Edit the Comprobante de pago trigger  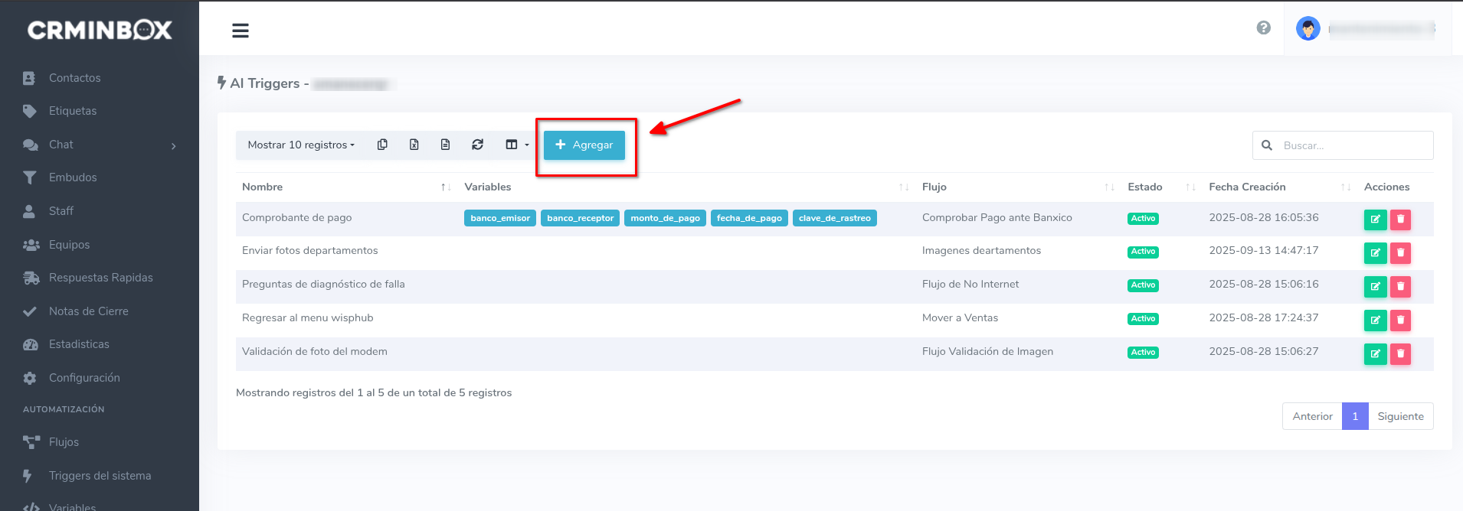coord(1375,220)
